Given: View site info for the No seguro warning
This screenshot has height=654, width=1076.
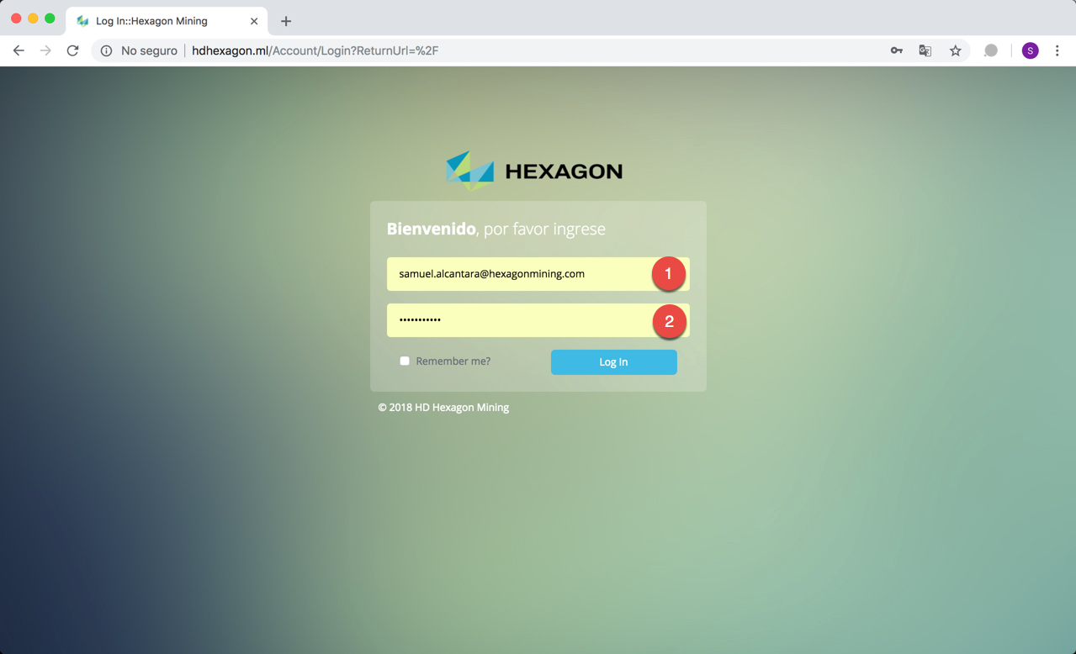Looking at the screenshot, I should point(106,50).
